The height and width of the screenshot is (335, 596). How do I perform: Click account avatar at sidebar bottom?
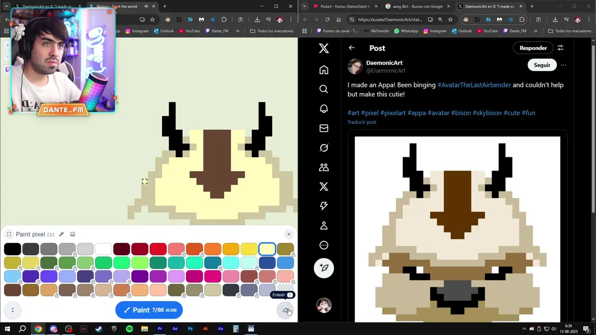(x=324, y=306)
